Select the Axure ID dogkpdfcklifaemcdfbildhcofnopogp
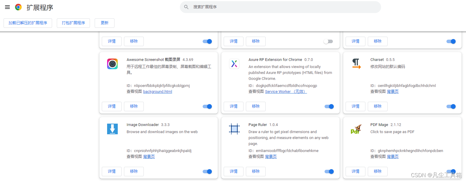Image resolution: width=466 pixels, height=181 pixels. (286, 86)
